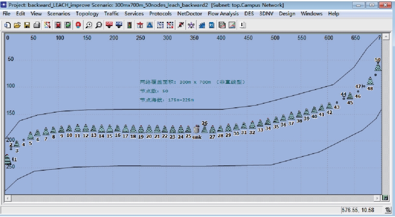Click the blue document-style toolbar icon
This screenshot has height=217, width=395.
tap(212, 25)
